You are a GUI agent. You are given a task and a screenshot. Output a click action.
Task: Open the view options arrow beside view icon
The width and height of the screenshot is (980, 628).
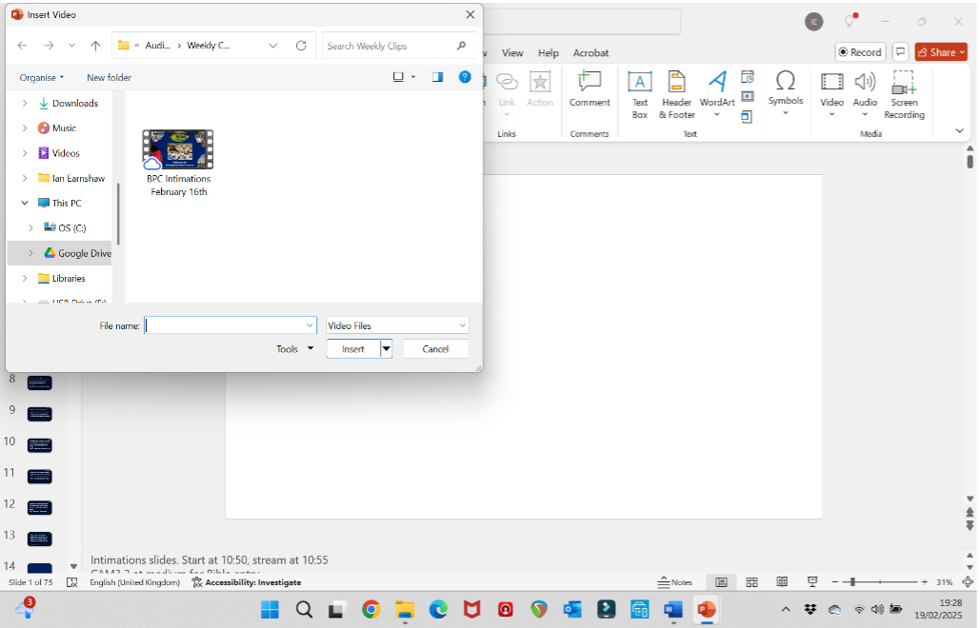click(413, 77)
